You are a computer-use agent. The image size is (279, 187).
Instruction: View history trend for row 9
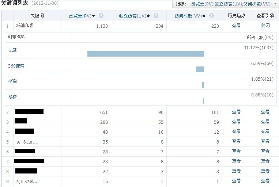tap(236, 181)
